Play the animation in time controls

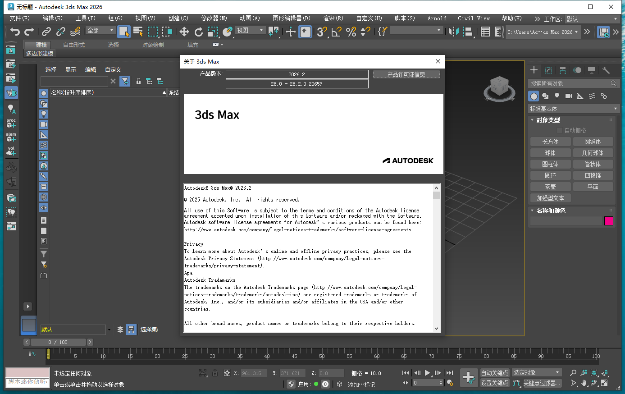point(428,373)
